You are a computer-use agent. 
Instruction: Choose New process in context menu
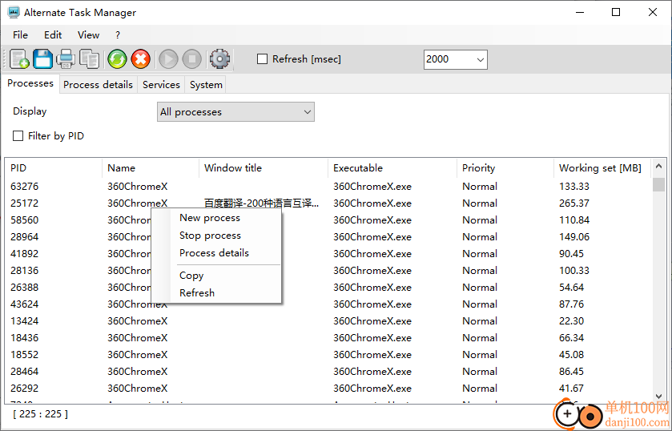[x=216, y=218]
